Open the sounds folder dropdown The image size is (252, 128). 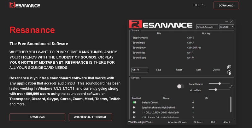227,27
